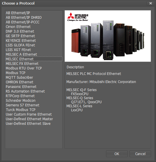
Task: Select OMRON Ethernet
Action: pos(34,82)
